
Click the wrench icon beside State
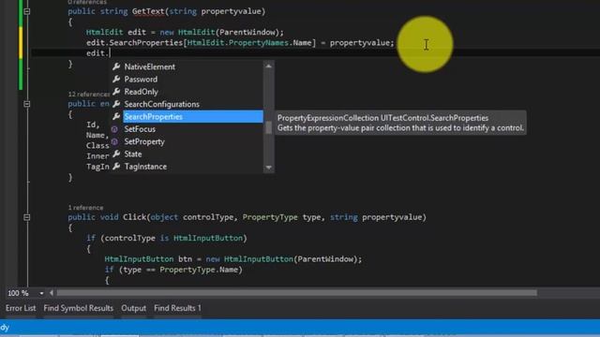coord(116,154)
